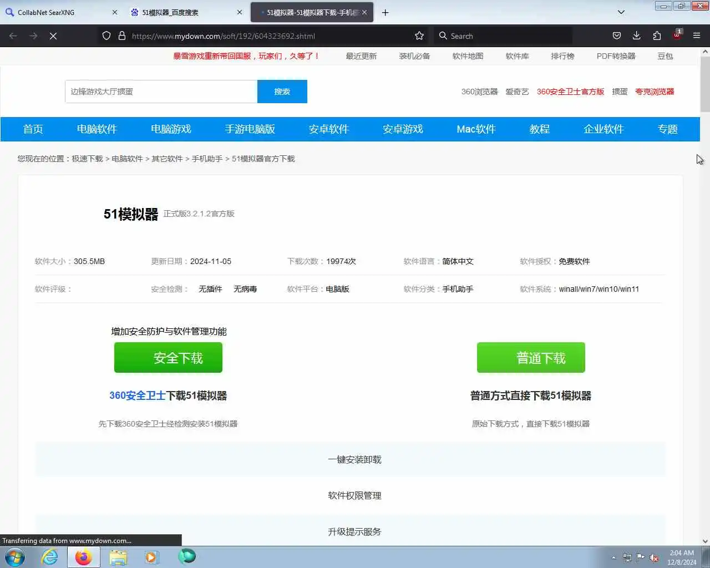Click blue 360安全卫士 download link text
The image size is (710, 568).
[137, 395]
